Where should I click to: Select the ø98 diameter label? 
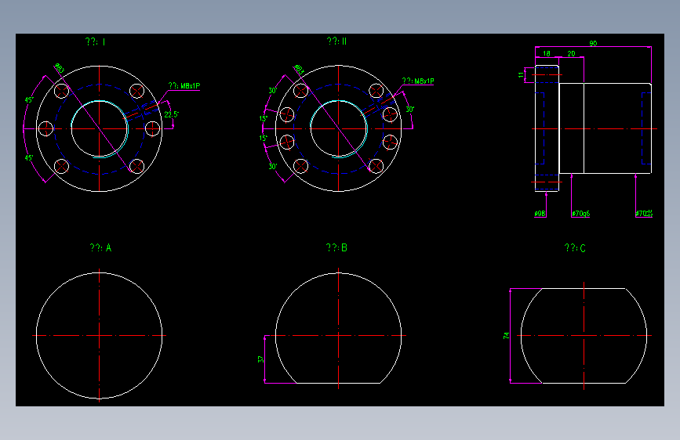[x=540, y=214]
